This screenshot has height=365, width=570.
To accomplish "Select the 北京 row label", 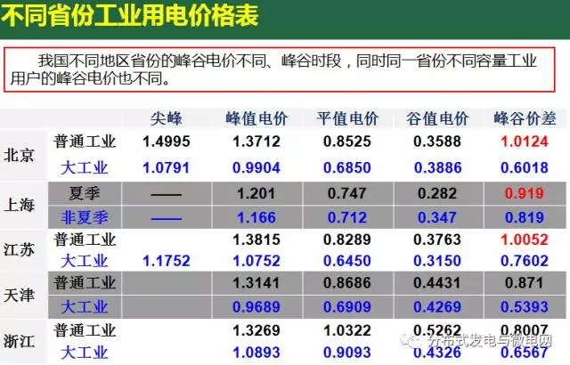I will [x=20, y=154].
